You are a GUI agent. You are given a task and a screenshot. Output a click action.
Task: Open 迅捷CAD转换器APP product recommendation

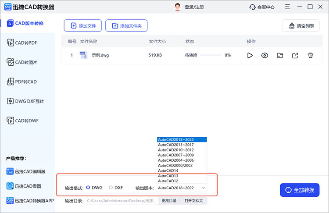pos(30,201)
